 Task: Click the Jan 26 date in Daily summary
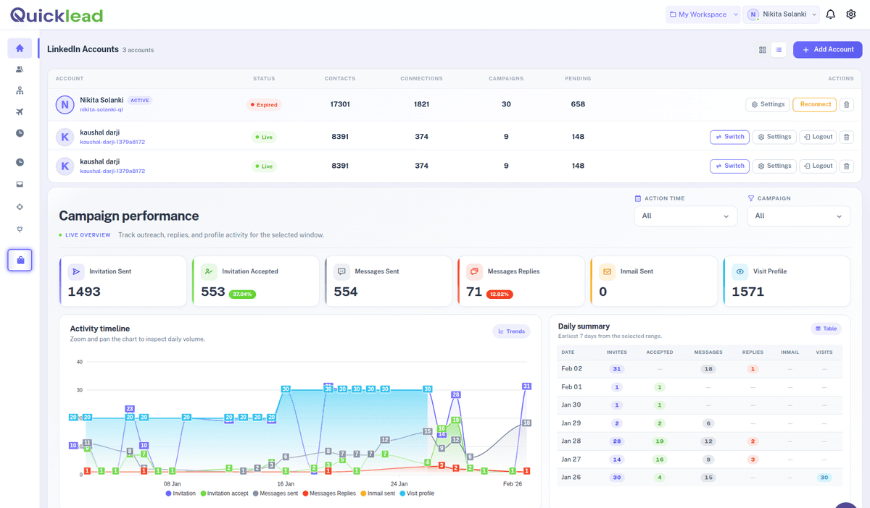571,477
